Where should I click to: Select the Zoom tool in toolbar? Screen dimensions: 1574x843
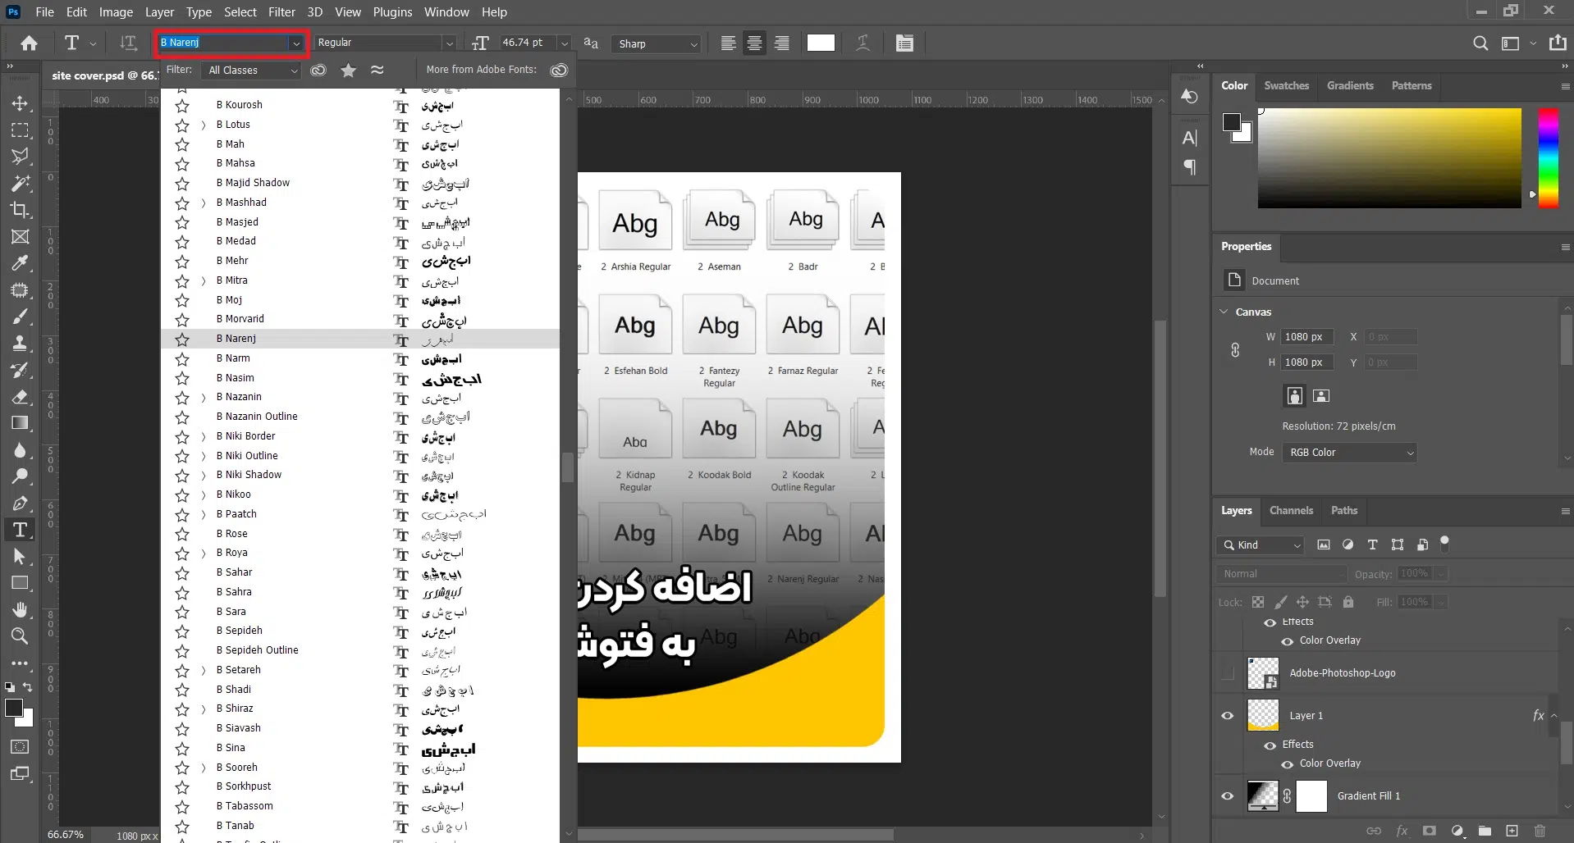(x=20, y=636)
